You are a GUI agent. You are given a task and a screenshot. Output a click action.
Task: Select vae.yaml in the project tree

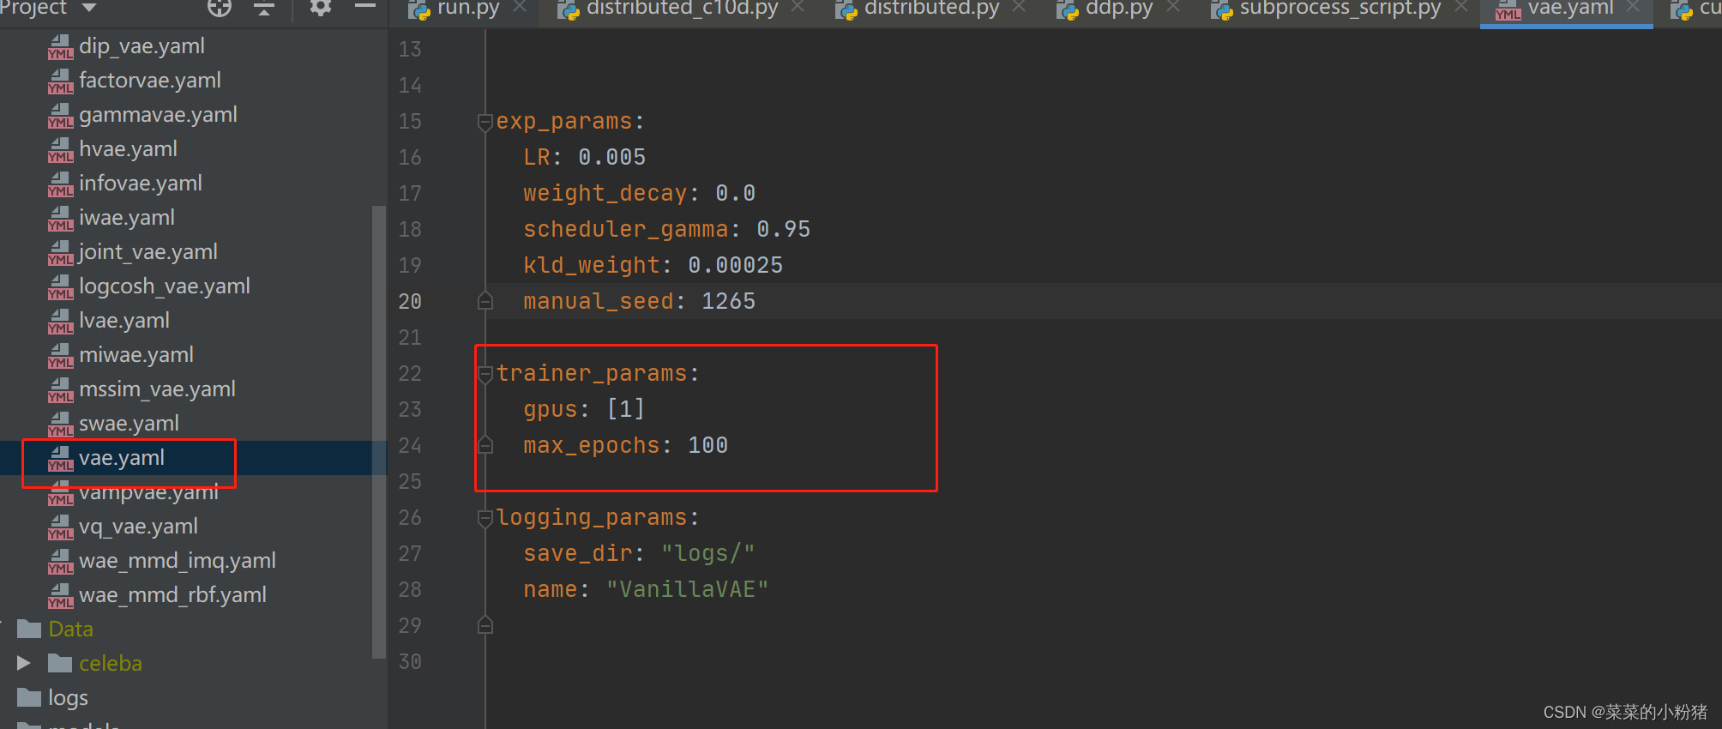(x=122, y=458)
